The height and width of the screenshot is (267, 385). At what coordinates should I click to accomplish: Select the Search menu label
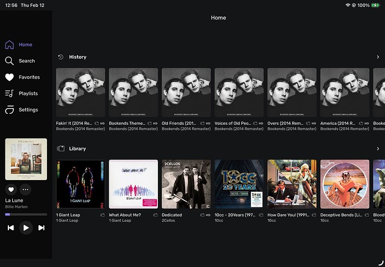(x=27, y=61)
